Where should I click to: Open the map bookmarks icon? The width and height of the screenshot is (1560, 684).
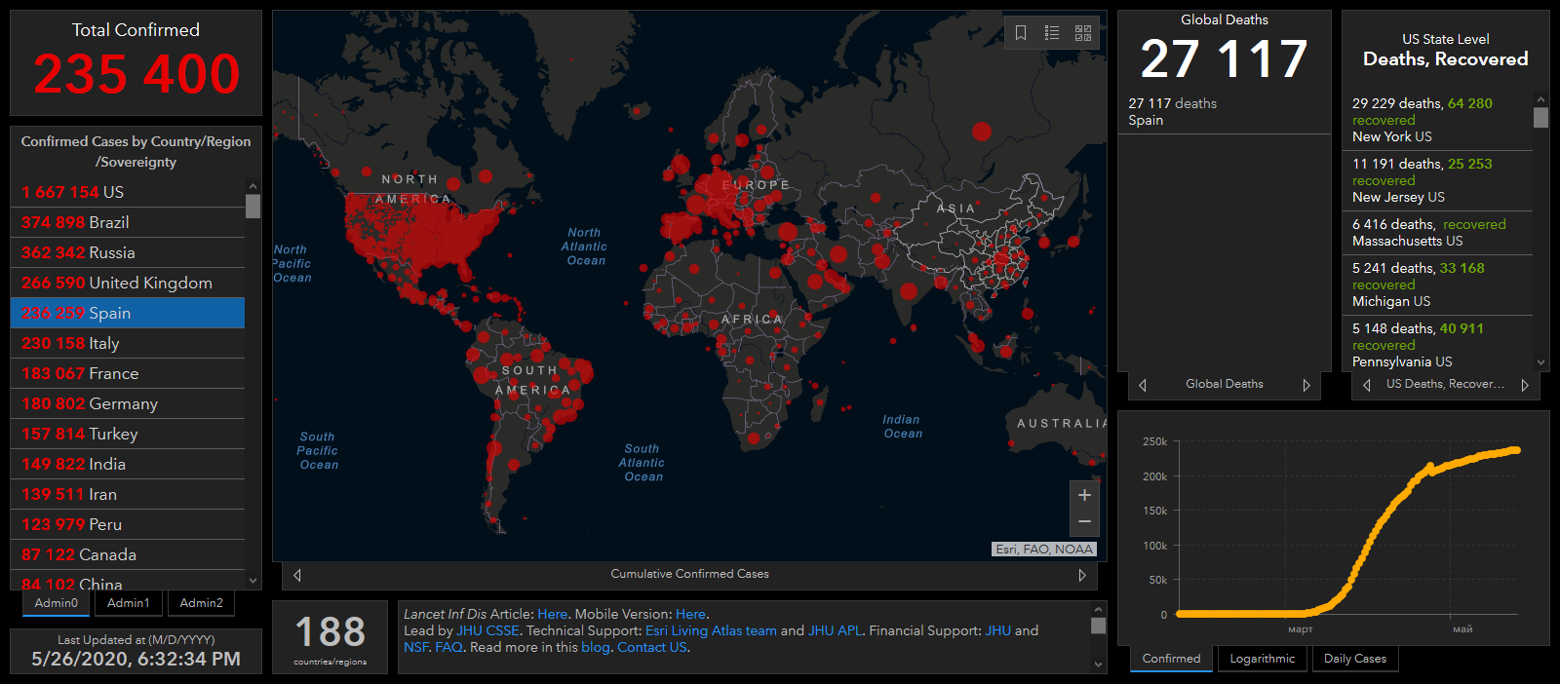1021,33
